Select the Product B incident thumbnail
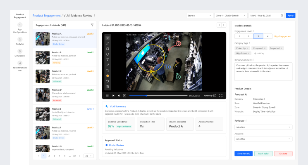Screen dimensions: 308x165 (43, 58)
